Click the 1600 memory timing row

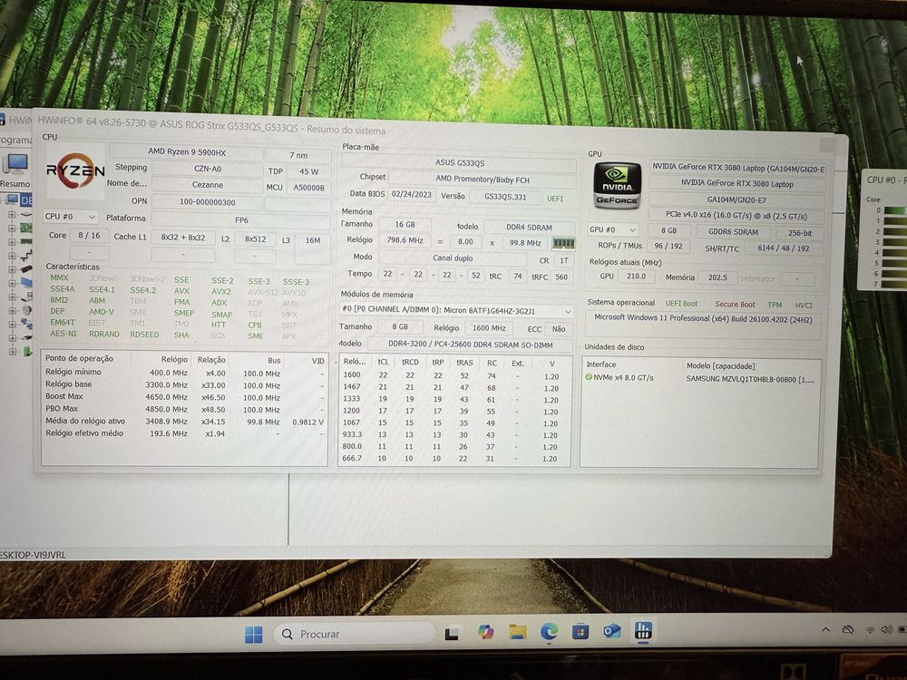454,374
